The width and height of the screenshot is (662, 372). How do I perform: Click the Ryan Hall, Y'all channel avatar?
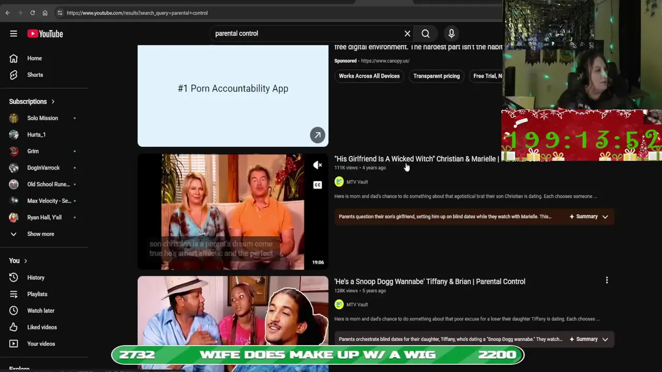tap(14, 218)
